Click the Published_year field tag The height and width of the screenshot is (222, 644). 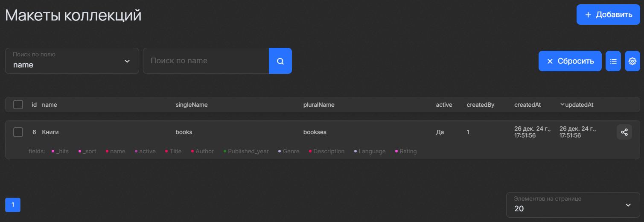pyautogui.click(x=248, y=152)
